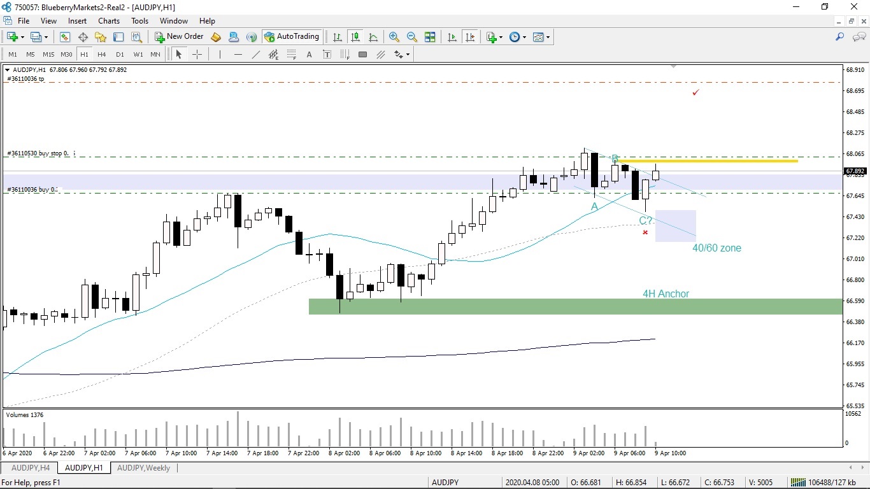
Task: Open the search magnifier icon
Action: pos(840,37)
